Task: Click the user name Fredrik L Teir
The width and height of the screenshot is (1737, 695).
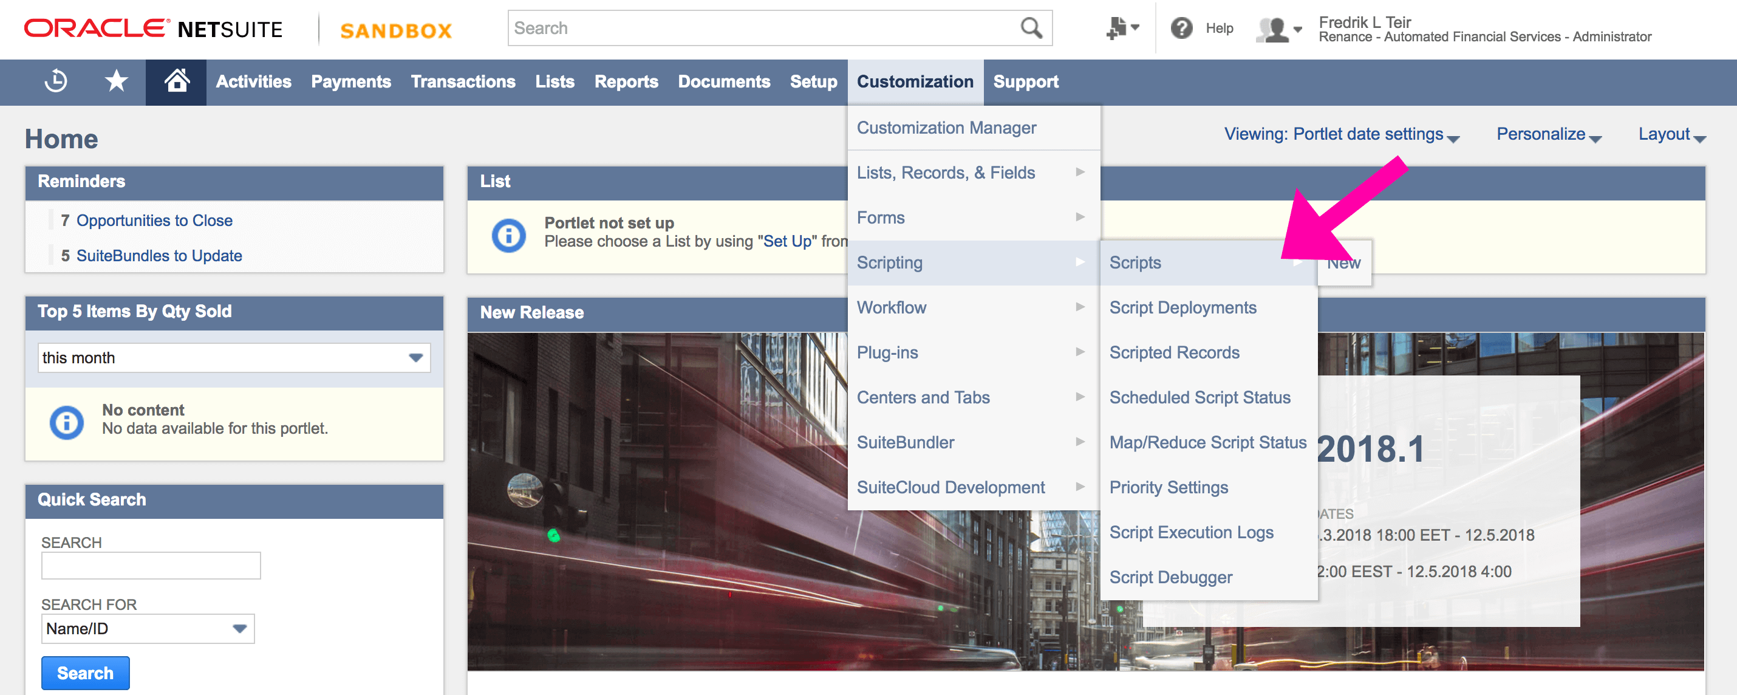Action: (x=1365, y=22)
